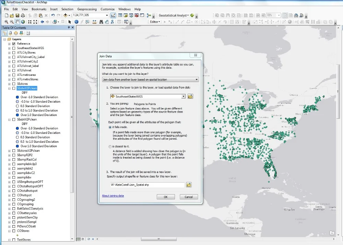The height and width of the screenshot is (245, 343).
Task: Click the Fixed Zoom In icon
Action: 30,22
